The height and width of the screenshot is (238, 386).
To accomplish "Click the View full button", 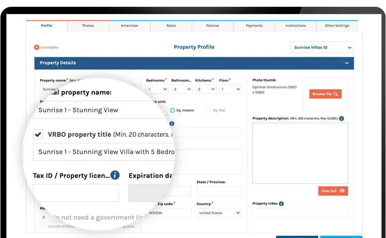I will (333, 191).
